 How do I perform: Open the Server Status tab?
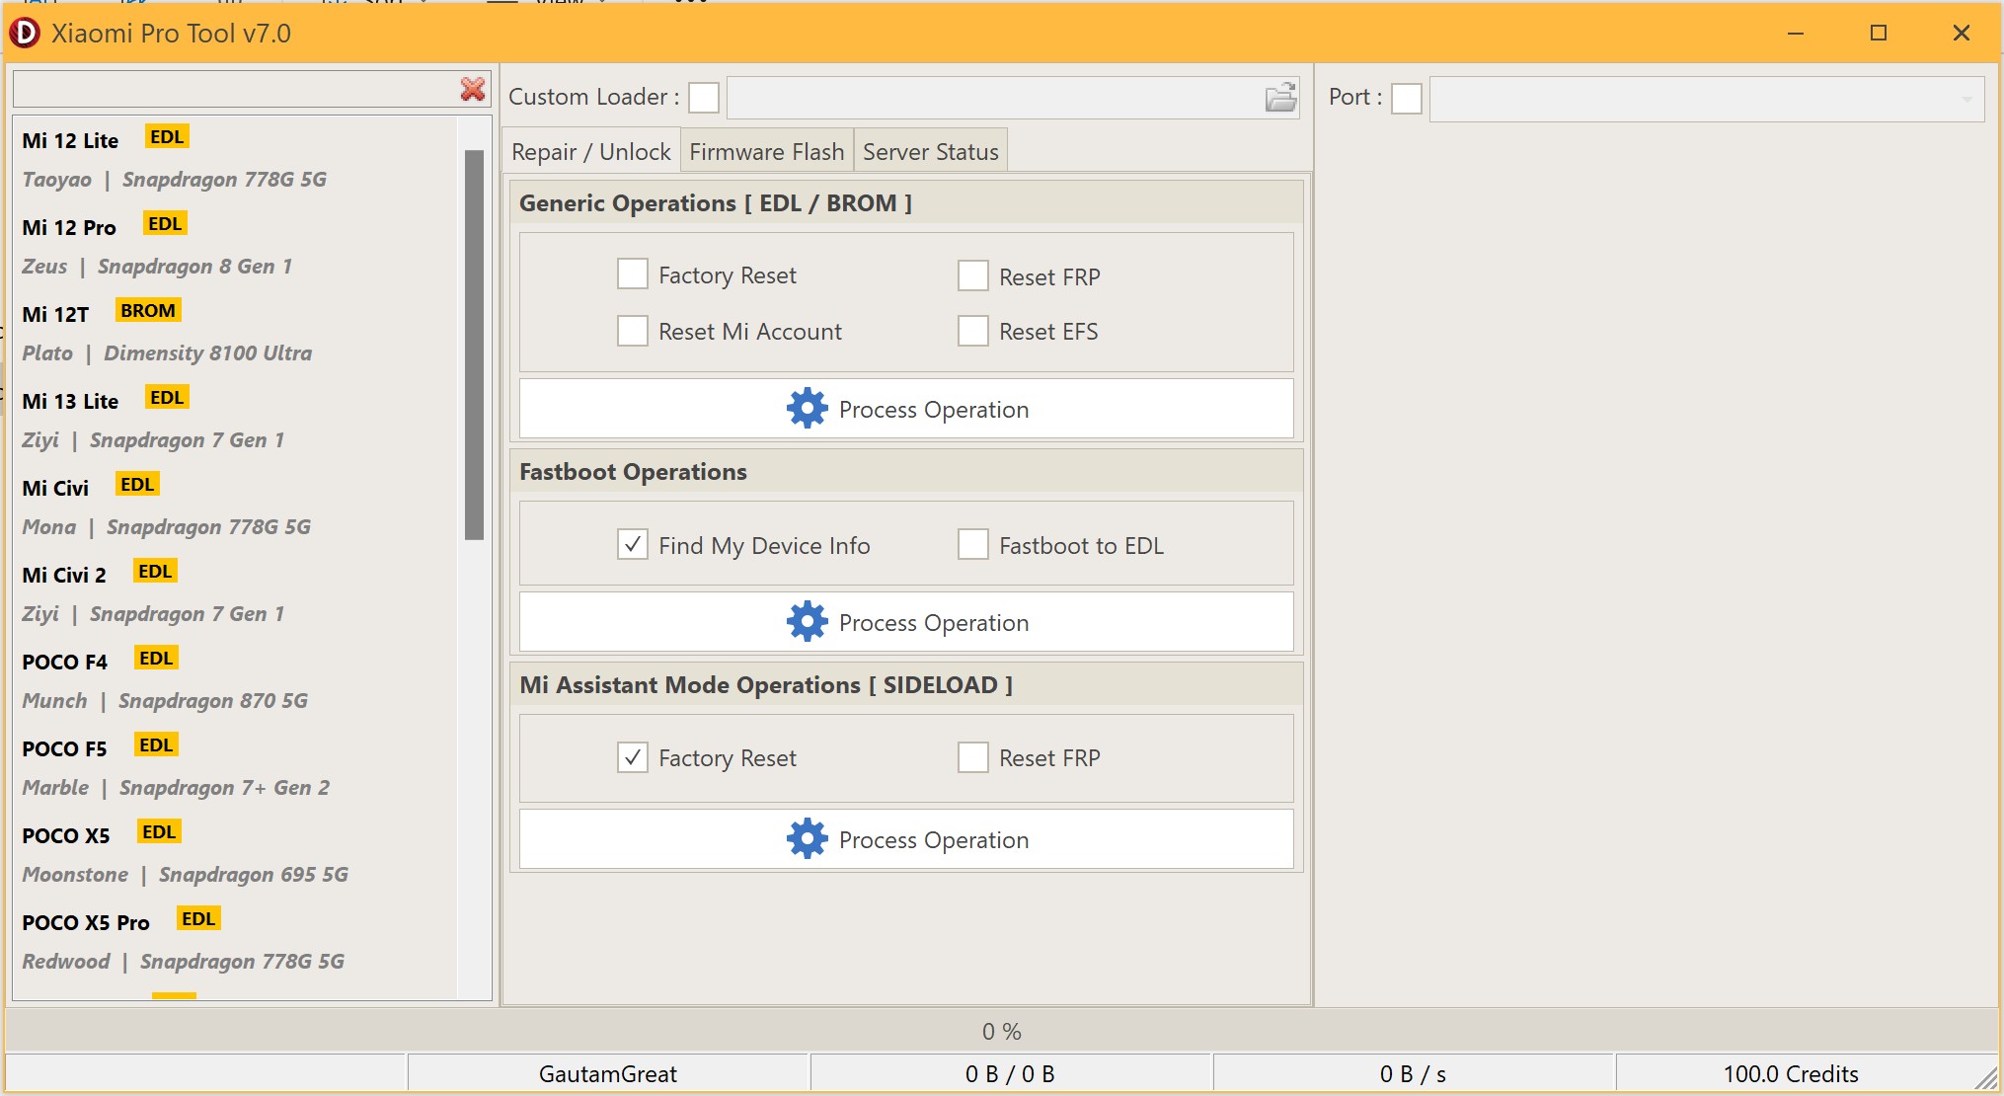(x=930, y=151)
